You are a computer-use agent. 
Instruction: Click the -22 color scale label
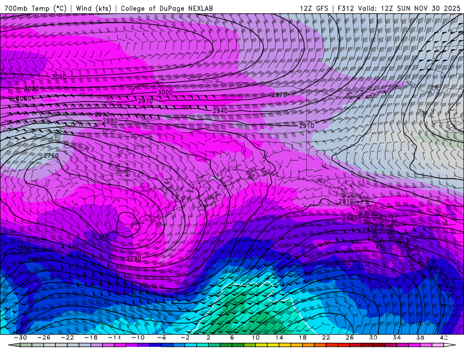tap(67, 338)
